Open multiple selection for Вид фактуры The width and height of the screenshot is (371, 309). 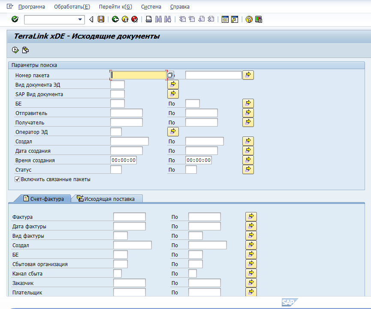tap(251, 236)
